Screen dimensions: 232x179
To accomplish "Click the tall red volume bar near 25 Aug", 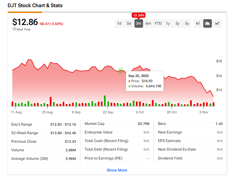I will (x=51, y=101).
